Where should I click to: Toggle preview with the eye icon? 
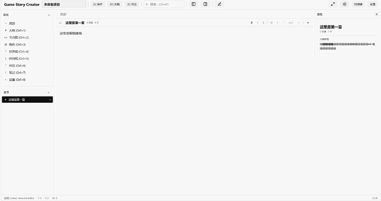coord(308,23)
